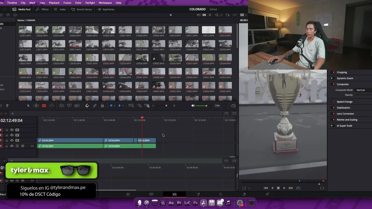372x209 pixels.
Task: Mute audio using speaker icon
Action: tap(193, 106)
